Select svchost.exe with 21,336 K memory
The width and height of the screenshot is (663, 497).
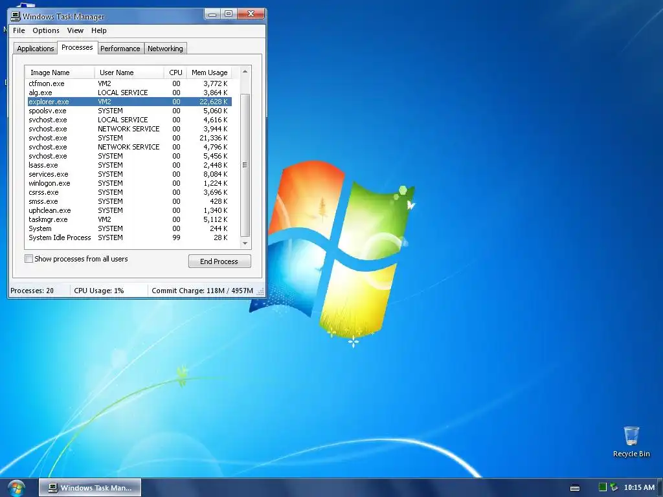pyautogui.click(x=129, y=138)
